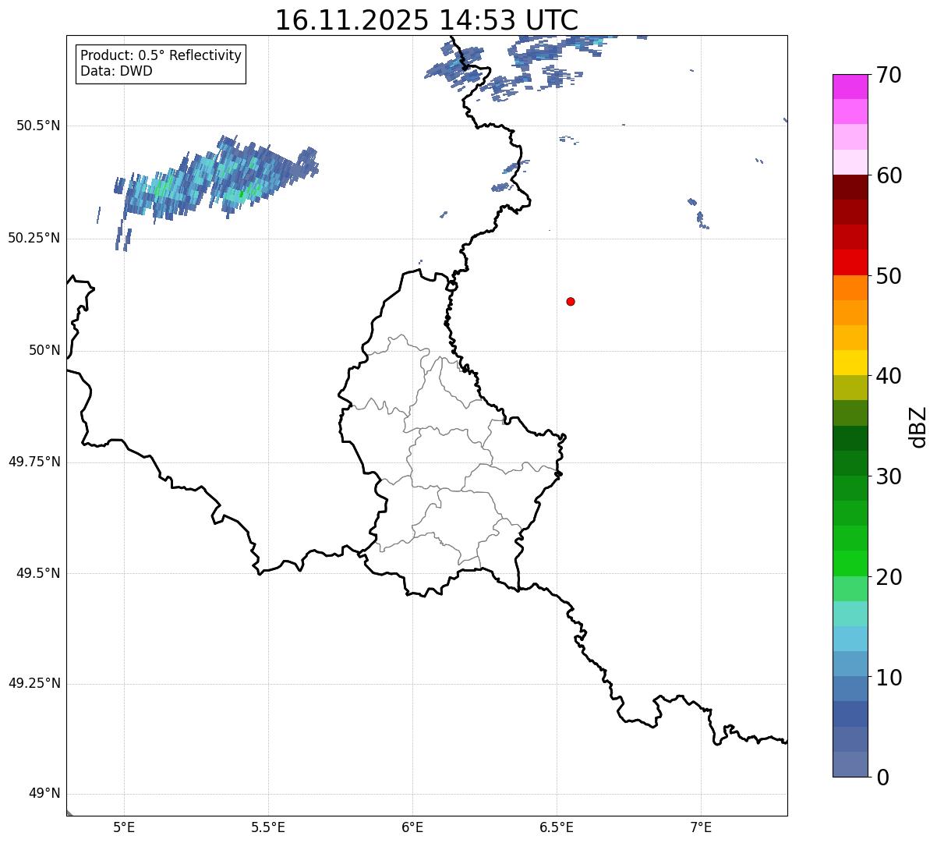Screen dimensions: 937x843
Task: Click the colorbar tick label 40
Action: (889, 376)
